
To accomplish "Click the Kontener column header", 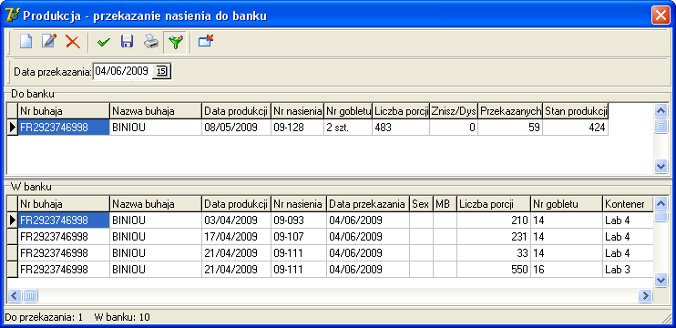I will (628, 204).
